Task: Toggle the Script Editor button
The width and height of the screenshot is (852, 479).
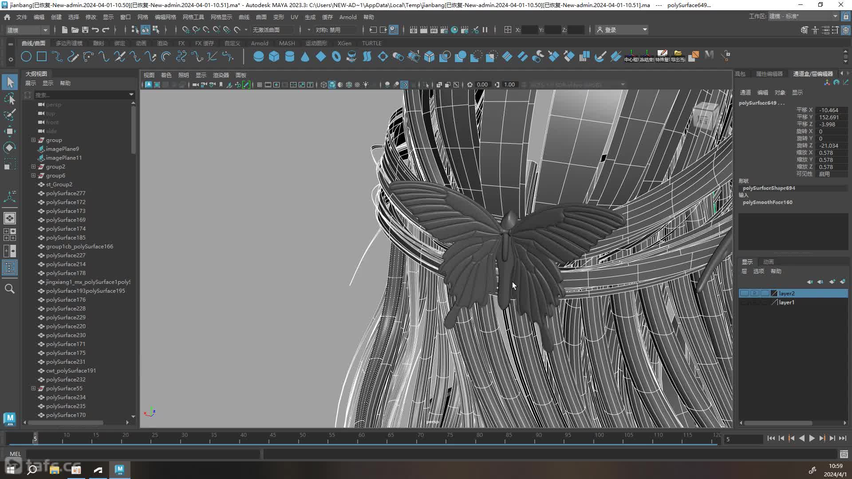Action: coord(844,454)
